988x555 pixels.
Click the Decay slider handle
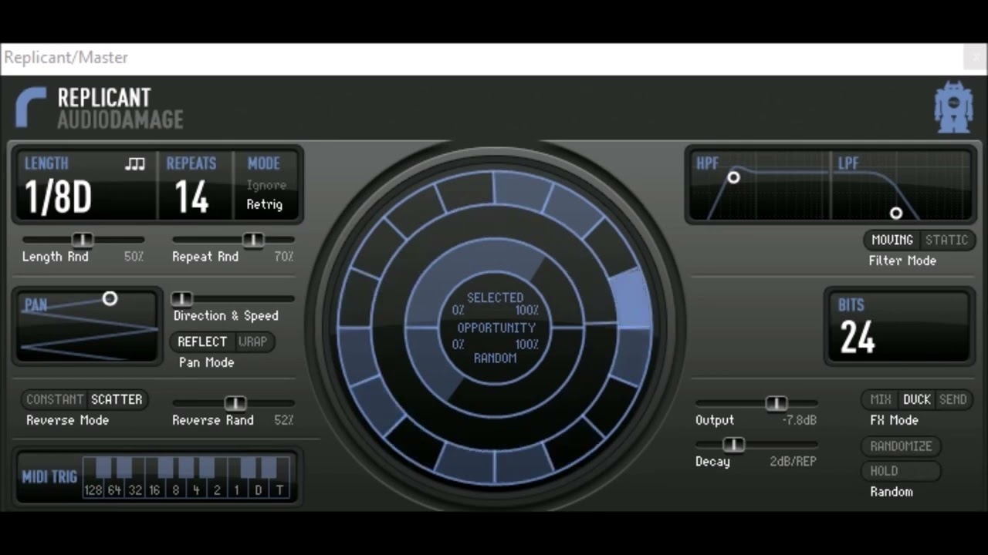[x=733, y=445]
